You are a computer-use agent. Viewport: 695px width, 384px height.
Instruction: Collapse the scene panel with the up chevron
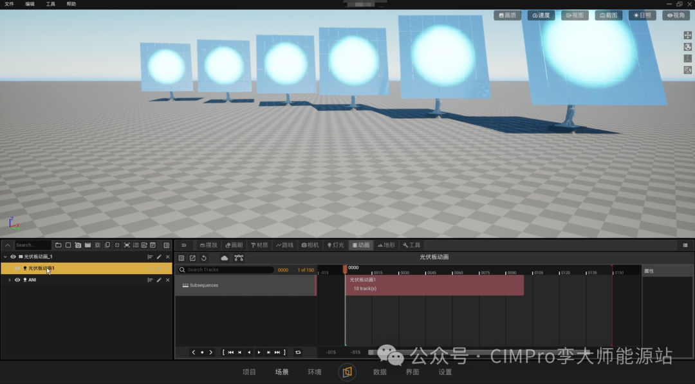(x=8, y=245)
